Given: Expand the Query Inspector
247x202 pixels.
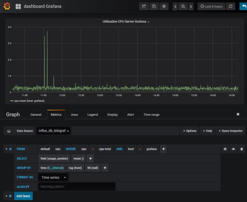Looking at the screenshot, I should (x=231, y=131).
